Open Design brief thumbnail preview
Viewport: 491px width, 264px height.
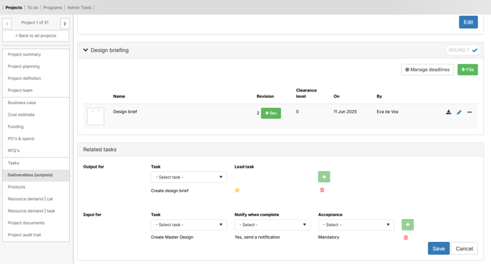coord(96,116)
